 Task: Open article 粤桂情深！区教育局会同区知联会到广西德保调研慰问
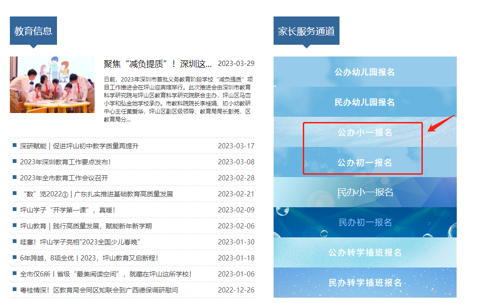click(x=99, y=290)
